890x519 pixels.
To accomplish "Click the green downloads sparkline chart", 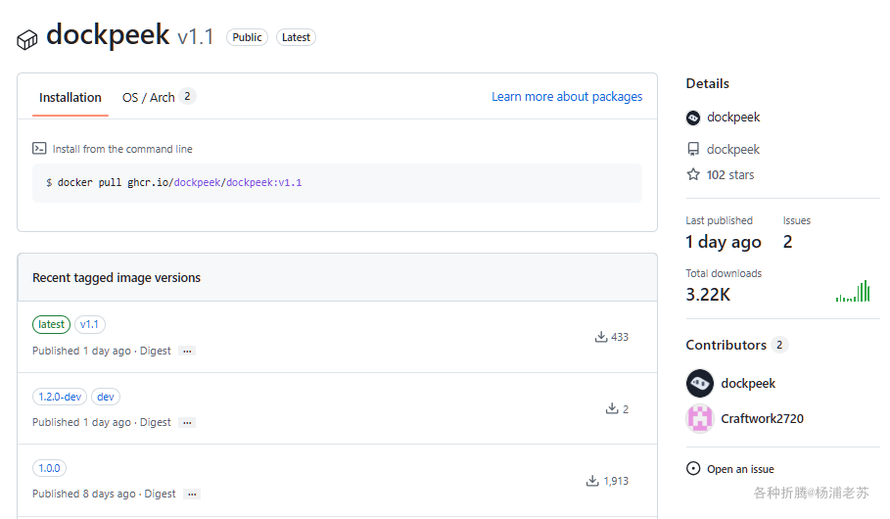I will [x=853, y=291].
